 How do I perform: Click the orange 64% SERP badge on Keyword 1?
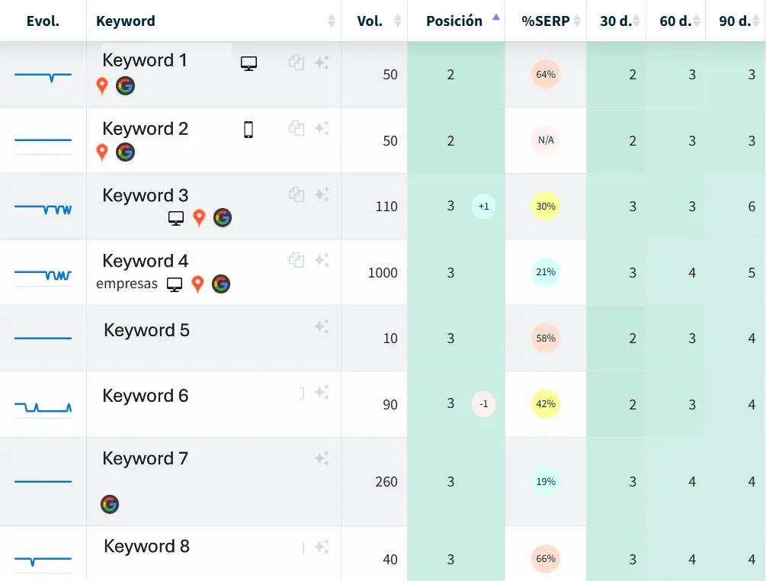545,75
